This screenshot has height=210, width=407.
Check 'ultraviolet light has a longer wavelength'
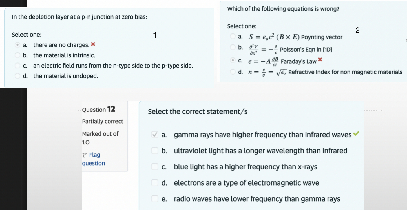coord(154,151)
